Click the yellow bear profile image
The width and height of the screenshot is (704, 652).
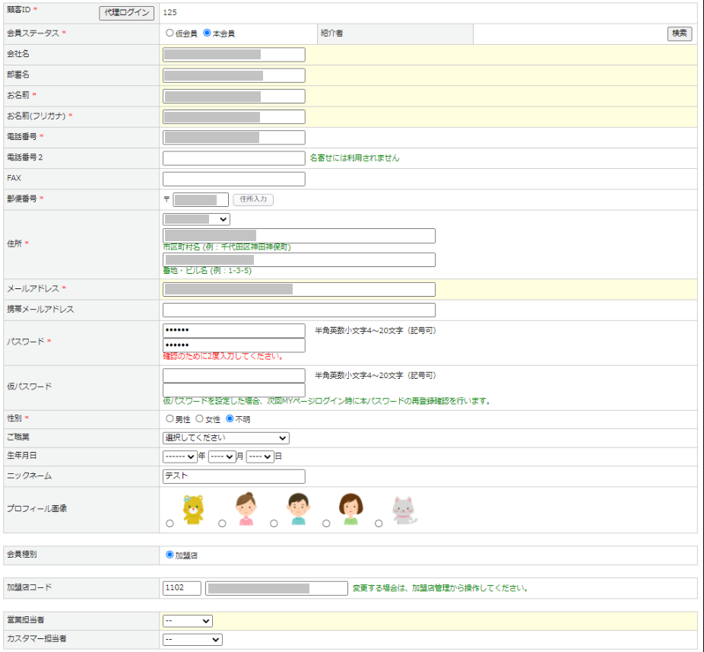point(193,510)
